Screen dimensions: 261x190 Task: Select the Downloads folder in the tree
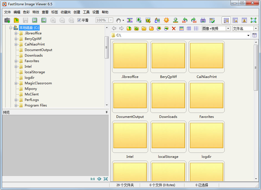click(x=34, y=55)
